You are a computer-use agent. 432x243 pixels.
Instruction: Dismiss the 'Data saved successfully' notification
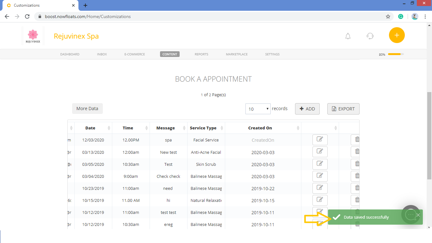[418, 215]
